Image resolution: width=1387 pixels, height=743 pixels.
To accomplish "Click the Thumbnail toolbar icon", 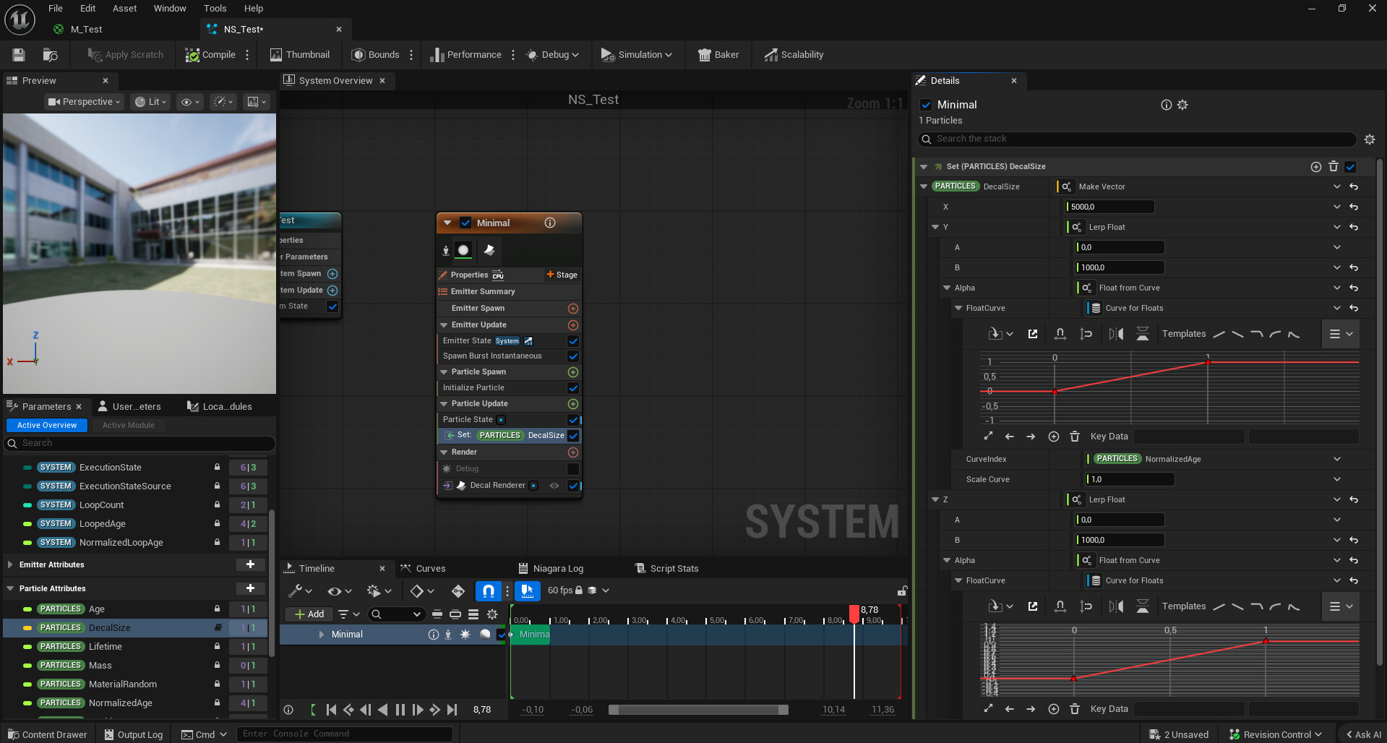I will coord(299,55).
